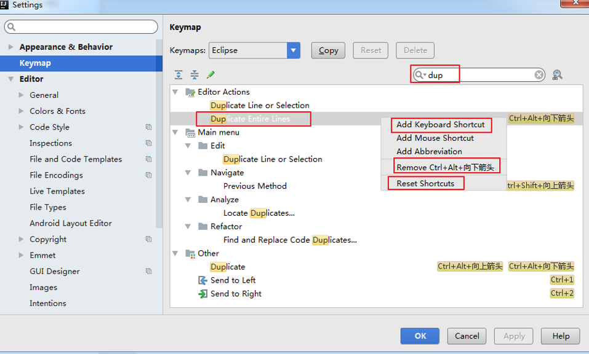Click the project icon beside File and Code Templates
589x354 pixels.
(149, 159)
